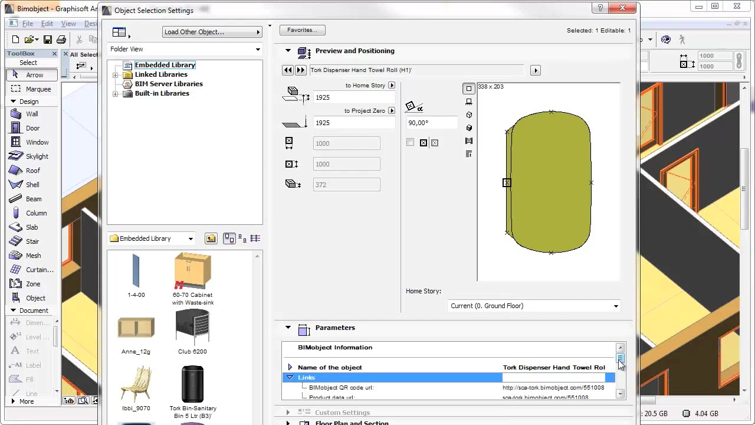The image size is (755, 425).
Task: Select the Mesh tool
Action: point(34,256)
